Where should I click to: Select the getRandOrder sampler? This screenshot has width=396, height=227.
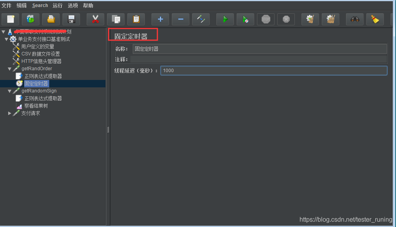pyautogui.click(x=37, y=69)
